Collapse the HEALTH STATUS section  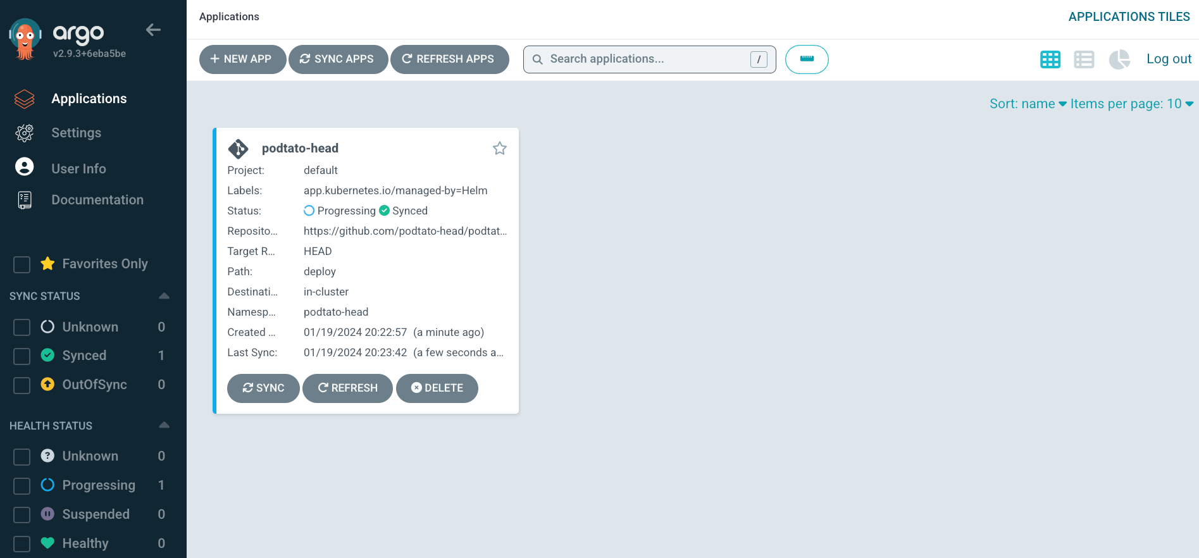pos(164,426)
